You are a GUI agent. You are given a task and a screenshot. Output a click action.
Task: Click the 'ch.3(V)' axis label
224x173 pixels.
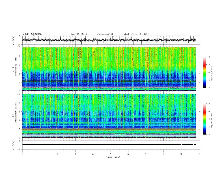14,145
